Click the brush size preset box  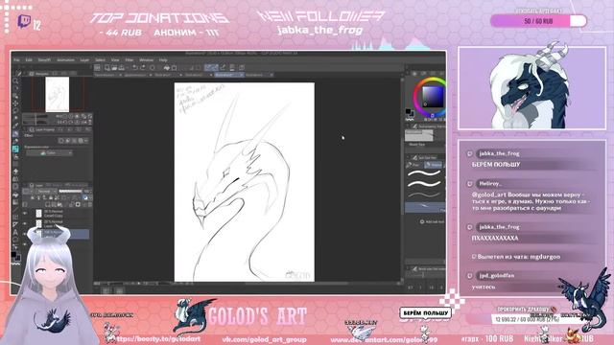tap(418, 135)
